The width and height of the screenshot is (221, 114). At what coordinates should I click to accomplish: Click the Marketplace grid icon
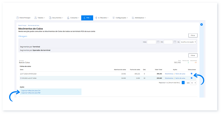[133, 18]
